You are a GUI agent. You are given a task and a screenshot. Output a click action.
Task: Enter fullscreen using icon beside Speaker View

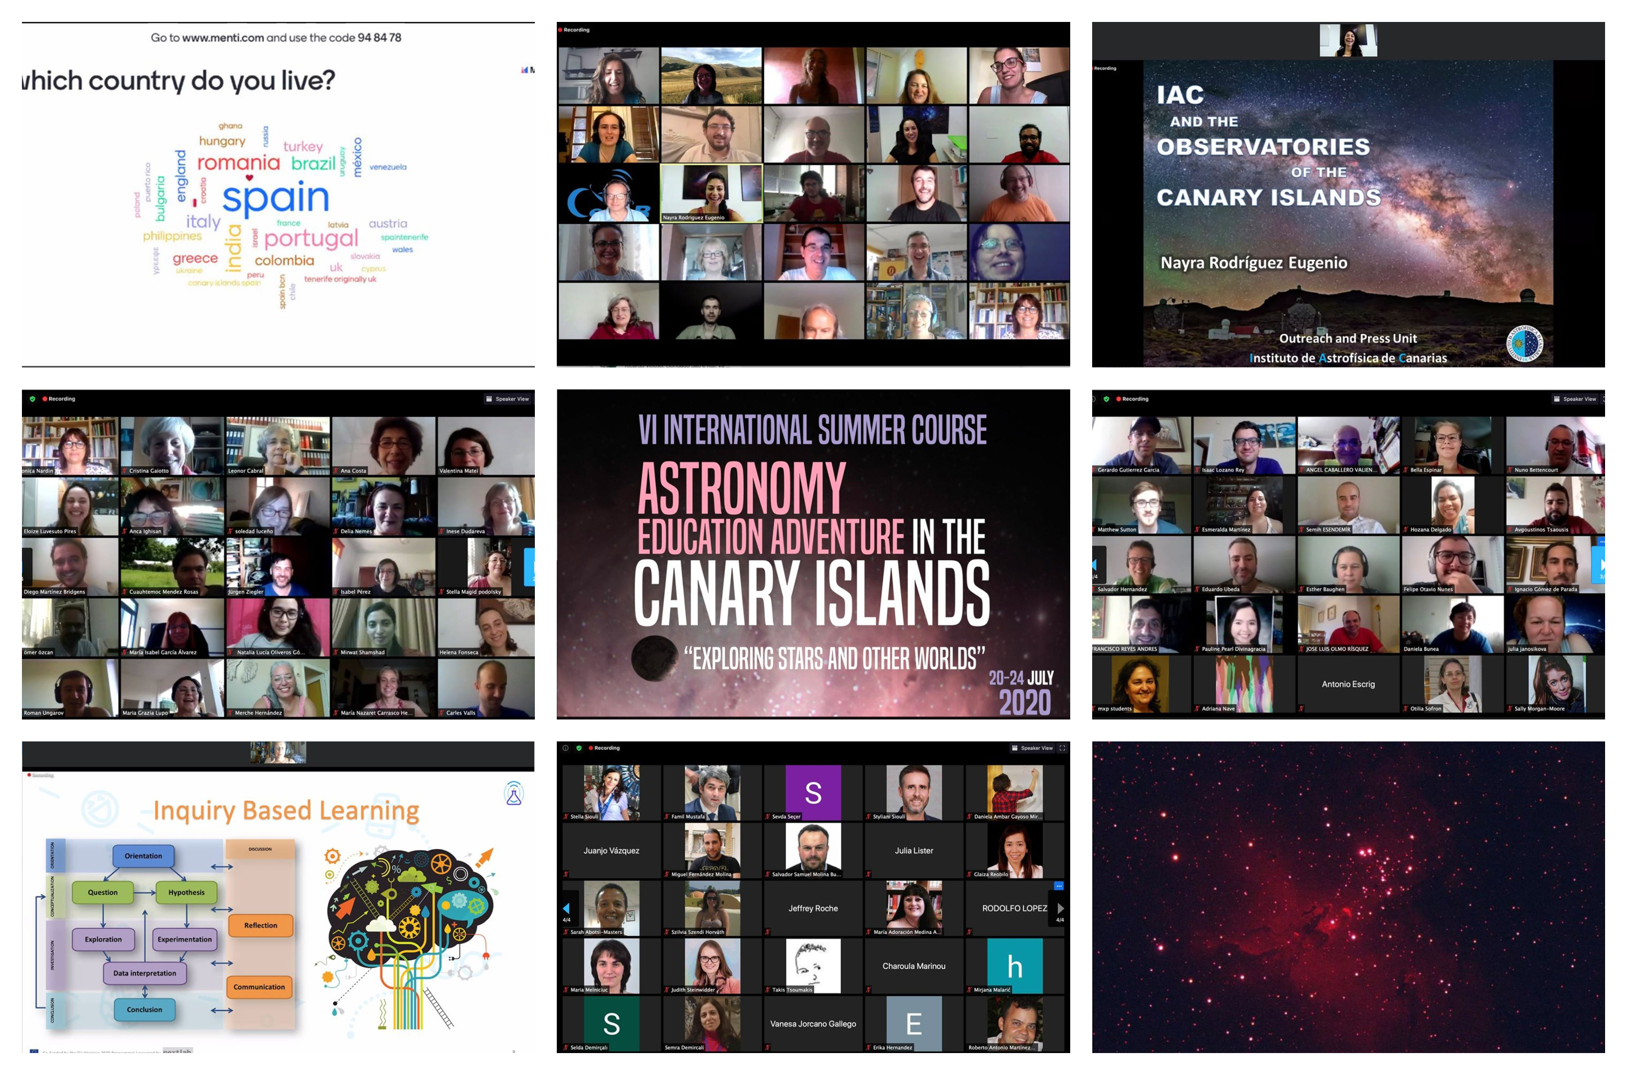coord(1062,748)
